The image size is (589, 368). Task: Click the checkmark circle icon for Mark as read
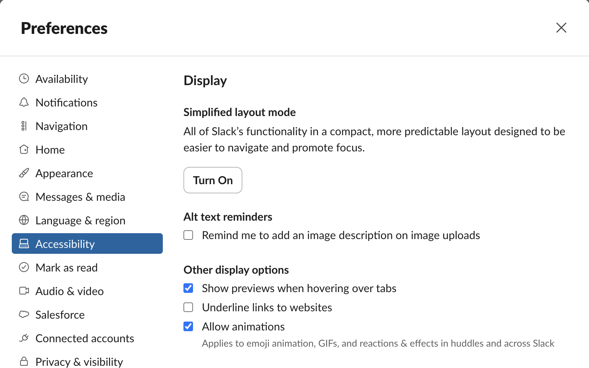[24, 267]
